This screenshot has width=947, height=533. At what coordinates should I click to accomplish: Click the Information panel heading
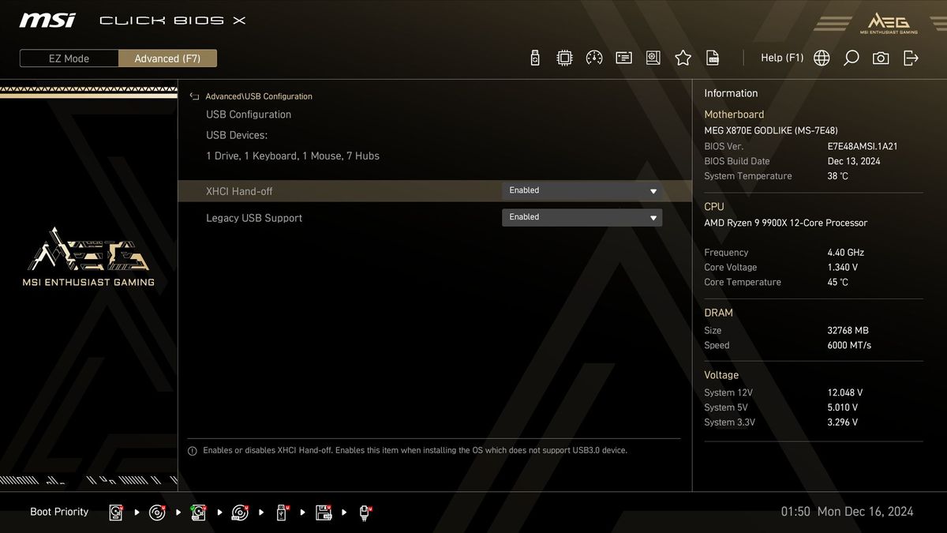(x=731, y=93)
